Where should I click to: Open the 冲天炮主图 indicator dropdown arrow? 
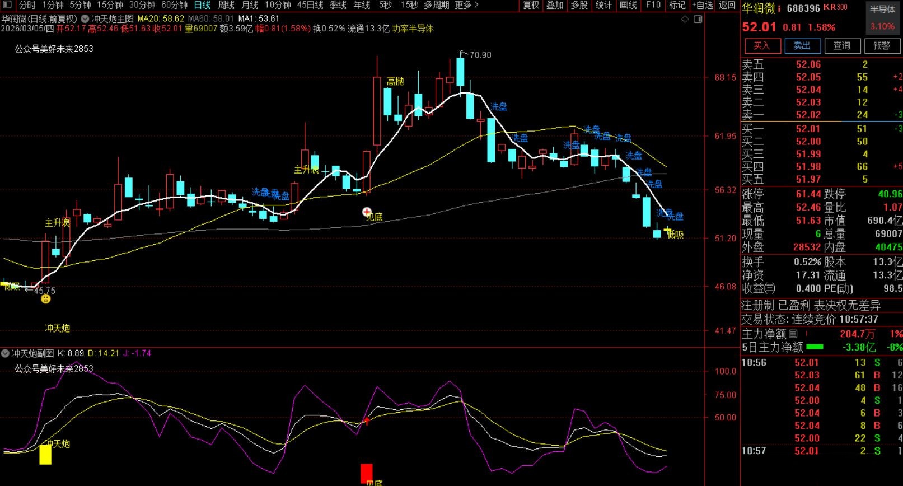click(85, 18)
